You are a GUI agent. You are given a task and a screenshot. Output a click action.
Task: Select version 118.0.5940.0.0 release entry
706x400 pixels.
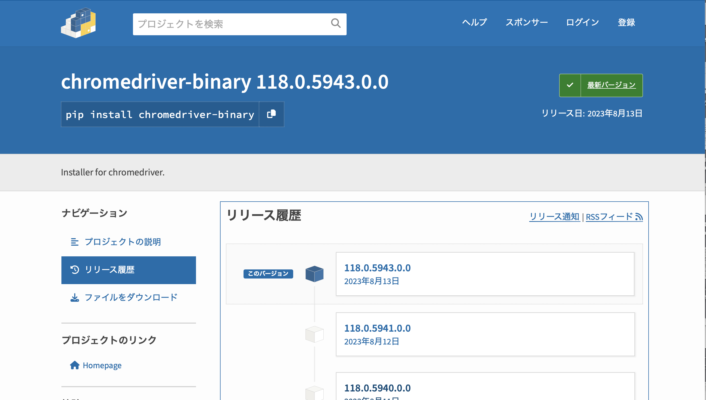[378, 388]
